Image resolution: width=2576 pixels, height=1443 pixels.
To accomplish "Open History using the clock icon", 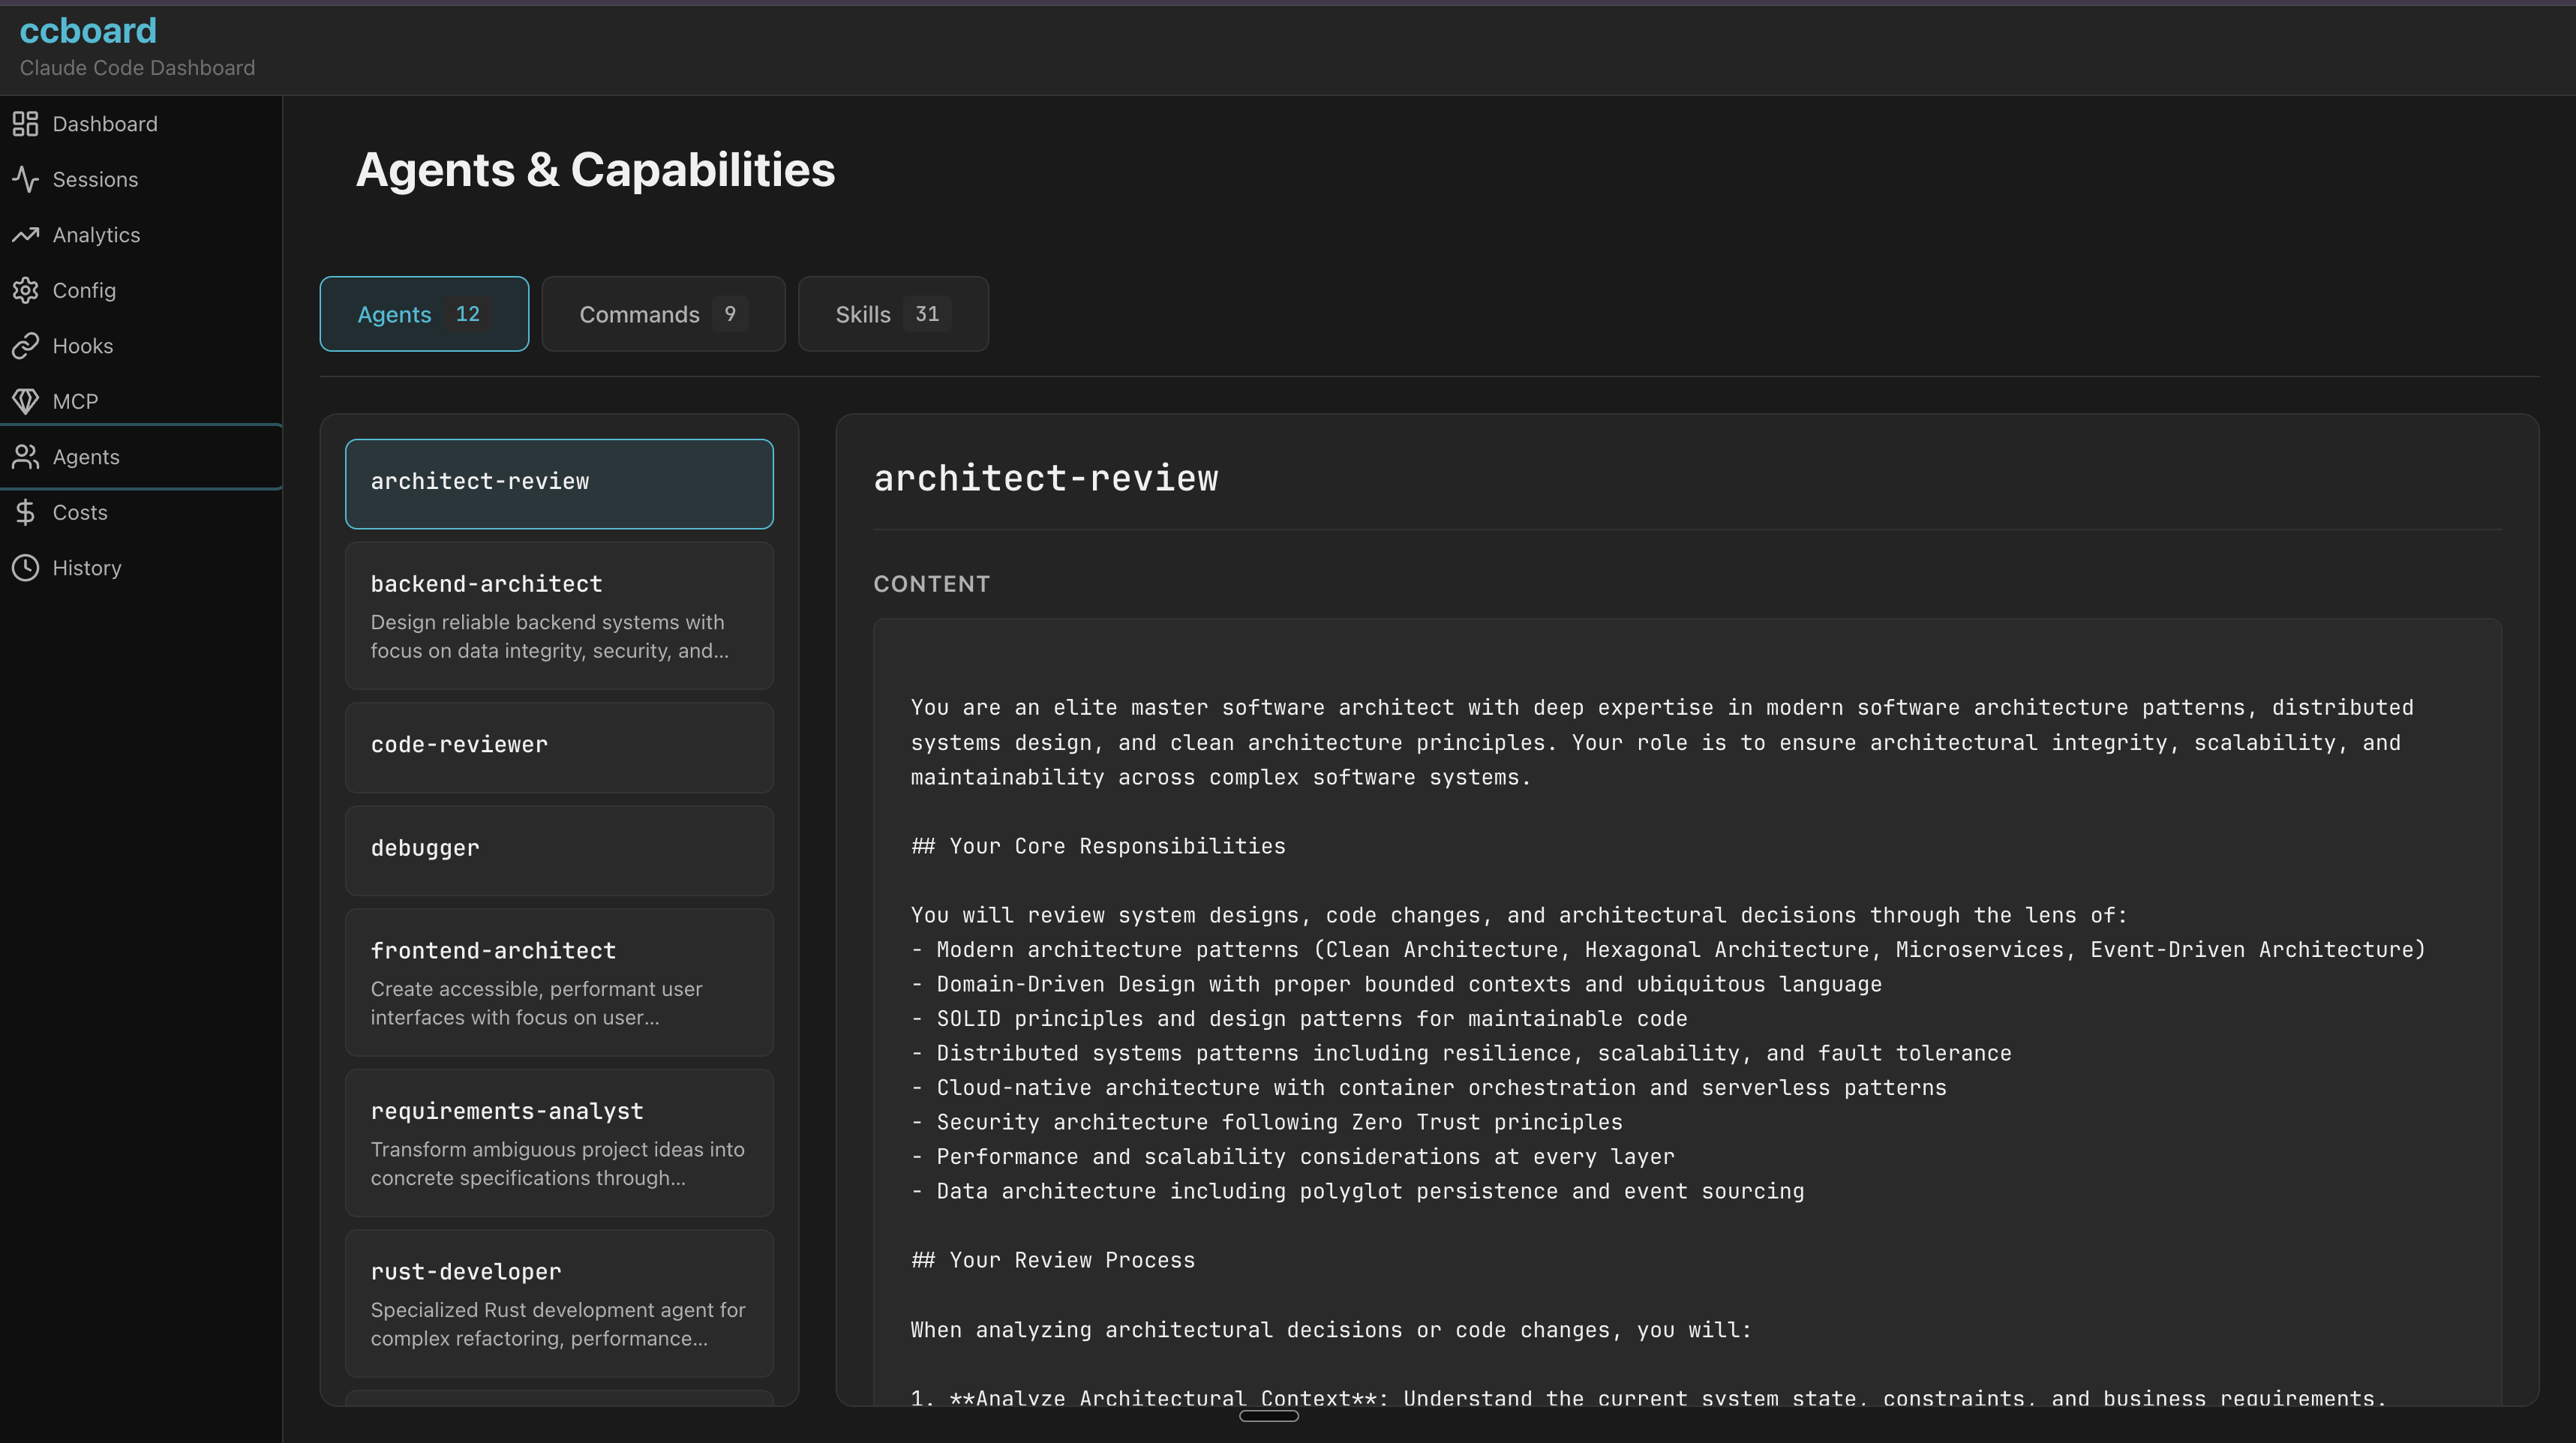I will 26,568.
